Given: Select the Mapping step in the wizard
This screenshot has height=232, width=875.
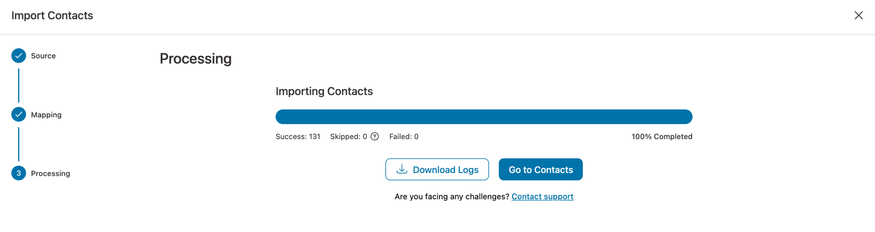Looking at the screenshot, I should coord(46,114).
